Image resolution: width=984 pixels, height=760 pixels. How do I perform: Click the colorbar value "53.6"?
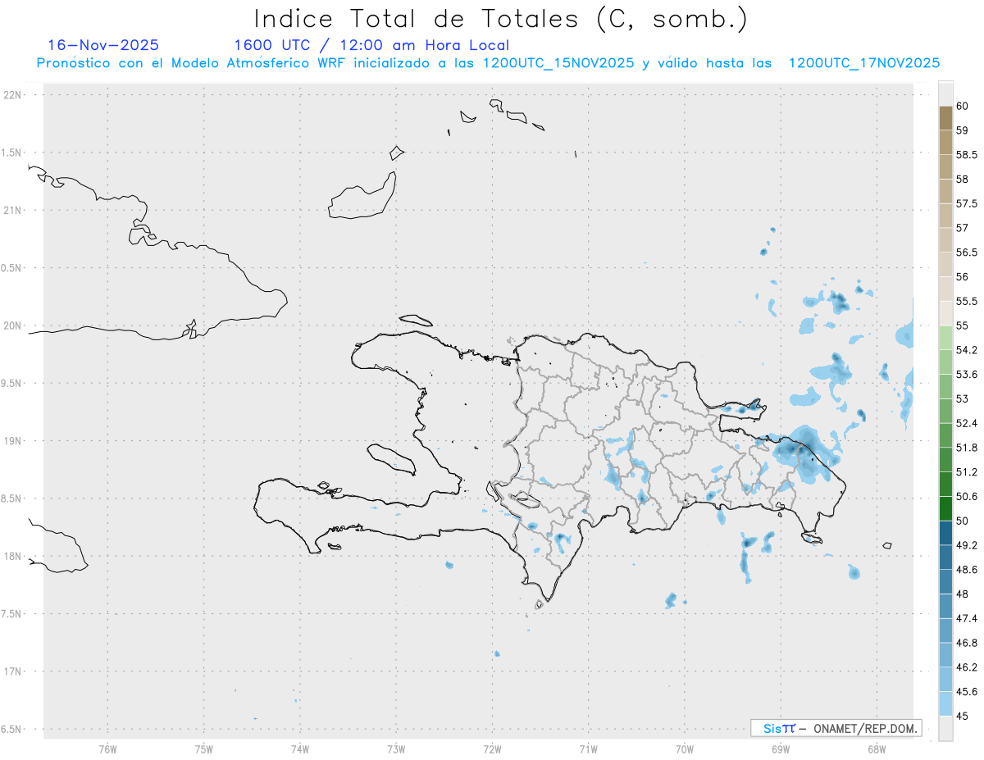tap(967, 375)
